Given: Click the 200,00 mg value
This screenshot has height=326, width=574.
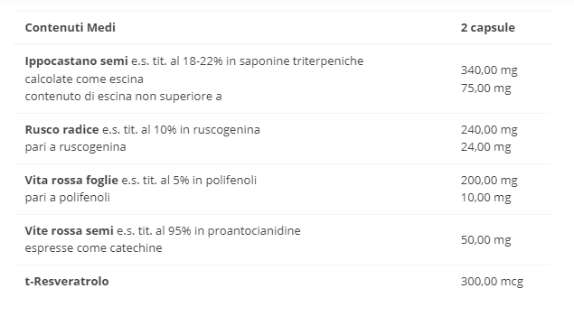Looking at the screenshot, I should (489, 181).
